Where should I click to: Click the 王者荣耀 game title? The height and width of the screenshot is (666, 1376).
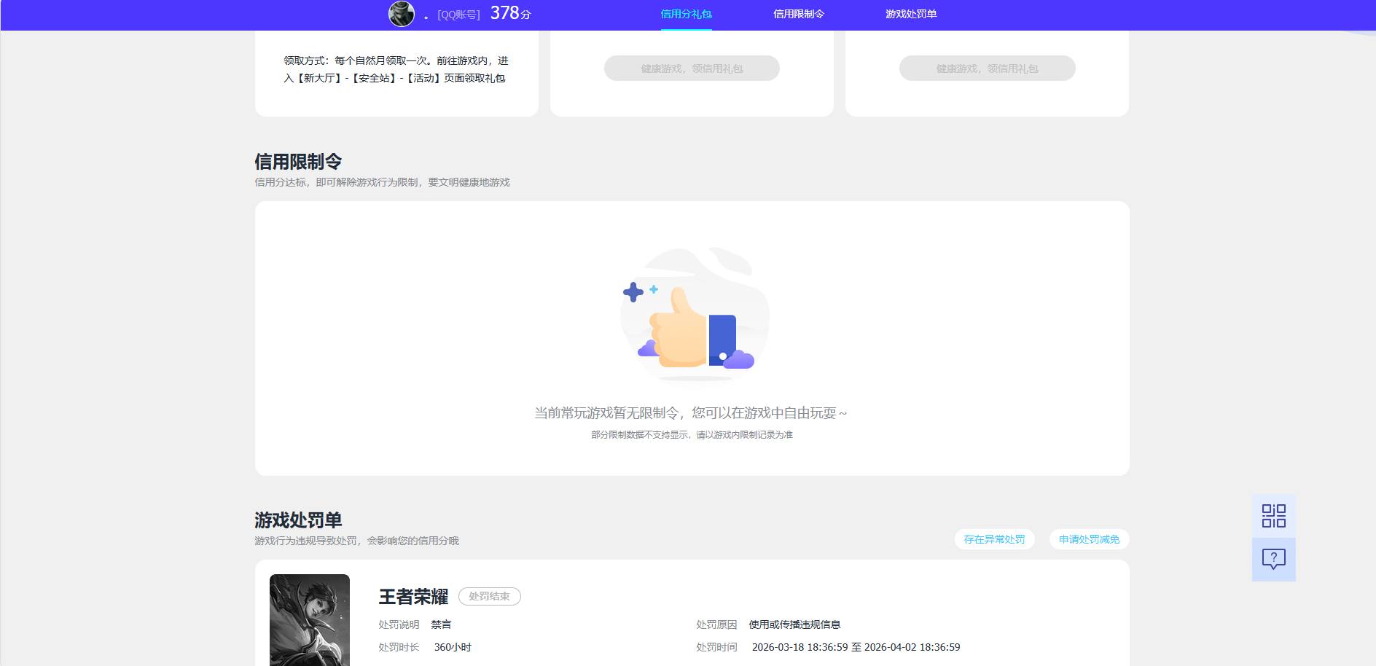point(413,597)
